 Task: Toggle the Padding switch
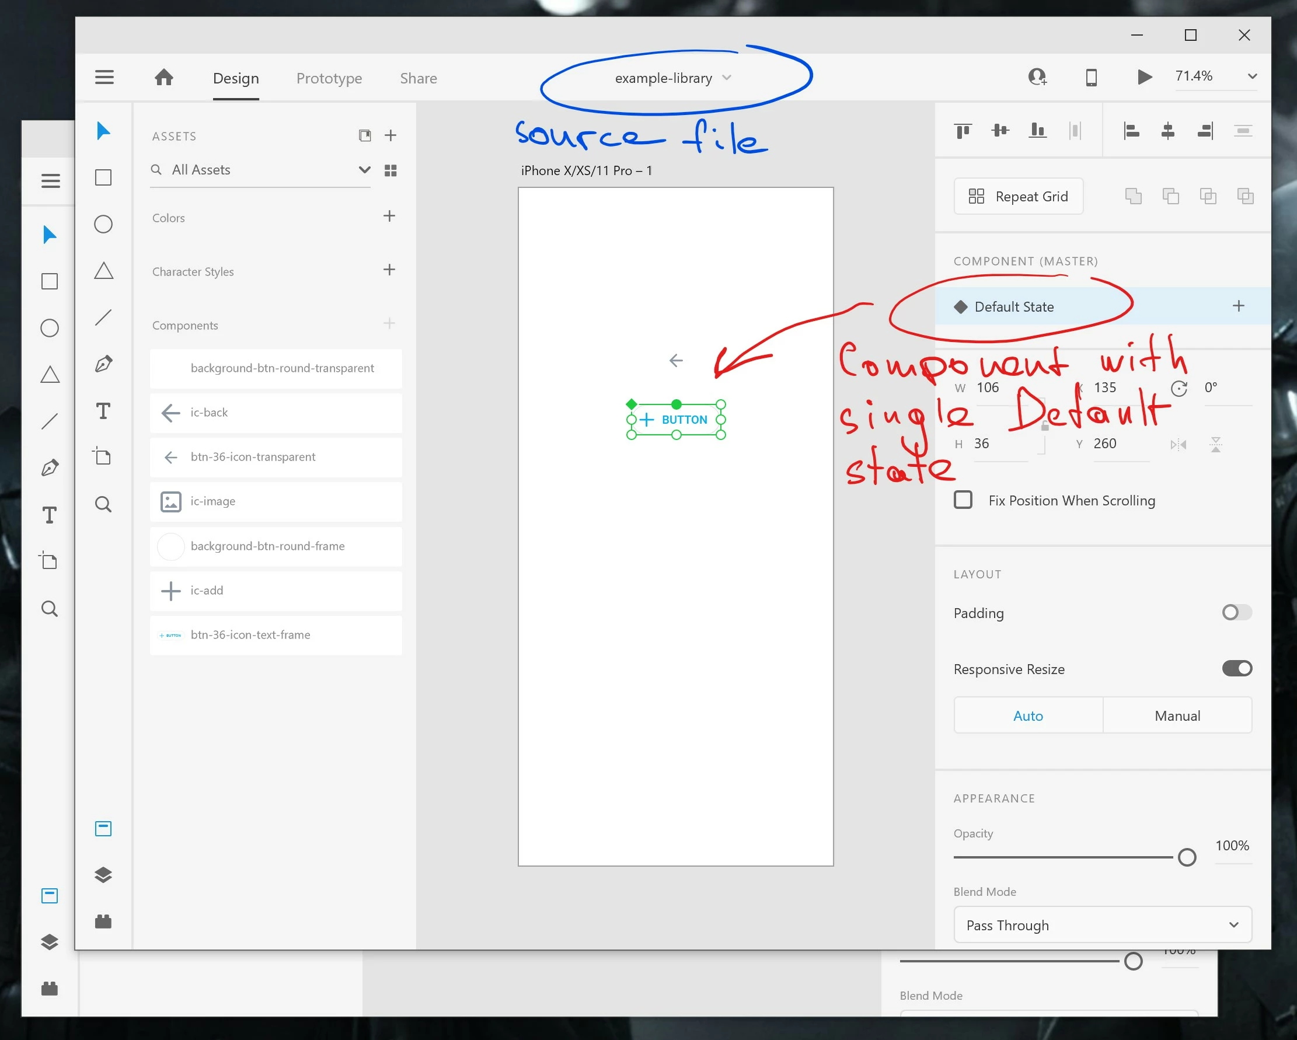1236,612
